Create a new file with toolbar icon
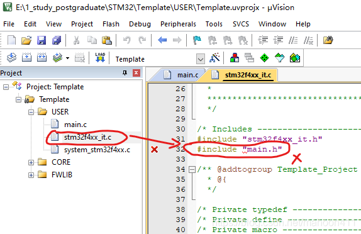 coord(11,40)
